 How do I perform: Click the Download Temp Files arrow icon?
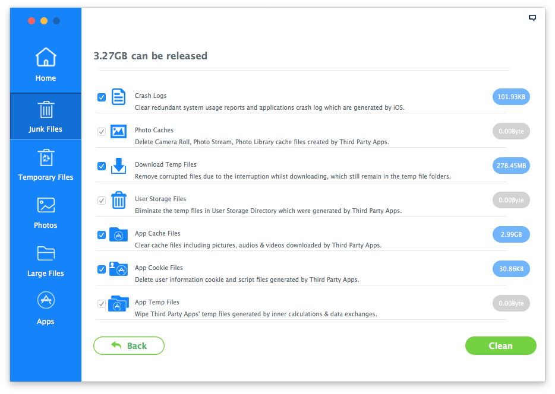click(x=119, y=166)
